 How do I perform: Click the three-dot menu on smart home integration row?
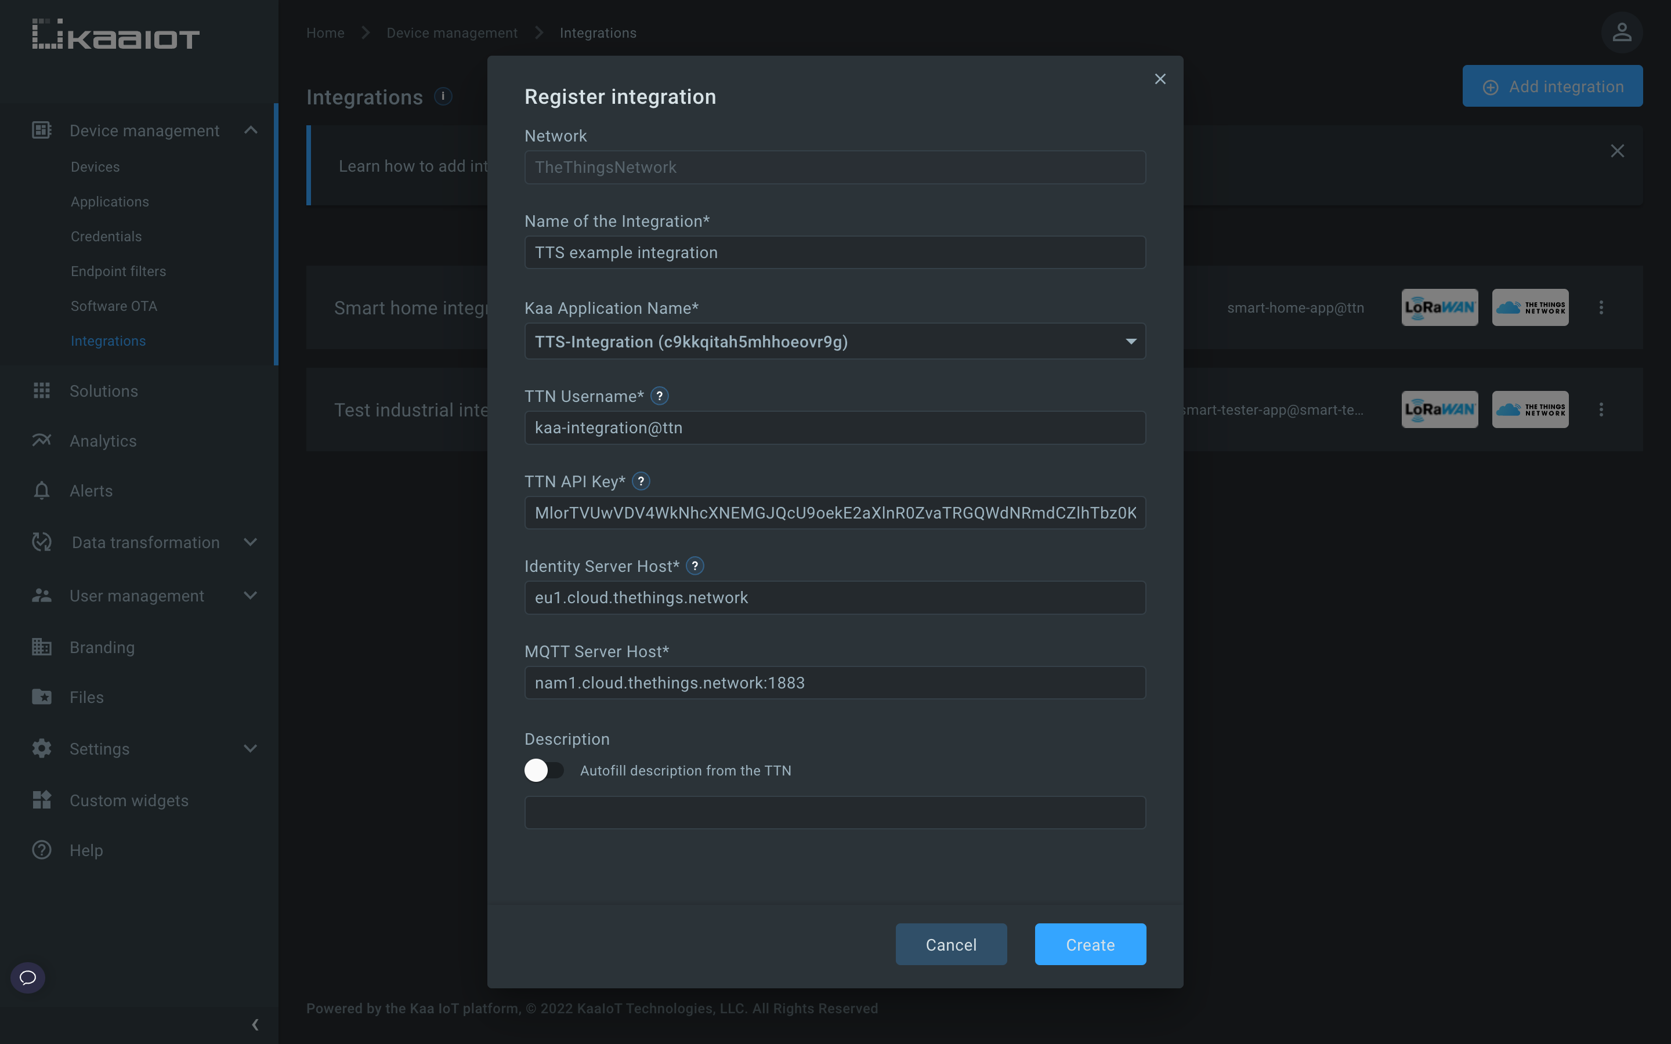tap(1601, 308)
